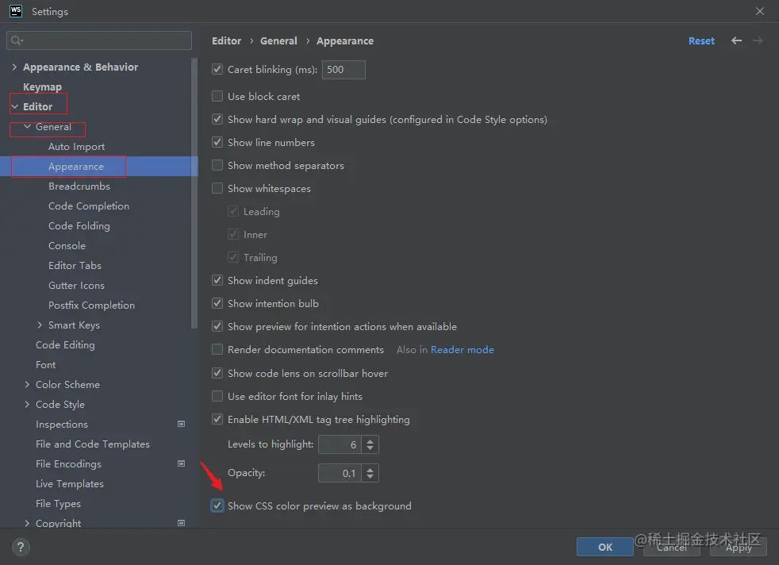Open Font settings page
Viewport: 779px width, 565px height.
coord(46,365)
